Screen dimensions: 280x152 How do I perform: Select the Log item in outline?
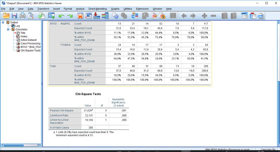(x=18, y=26)
